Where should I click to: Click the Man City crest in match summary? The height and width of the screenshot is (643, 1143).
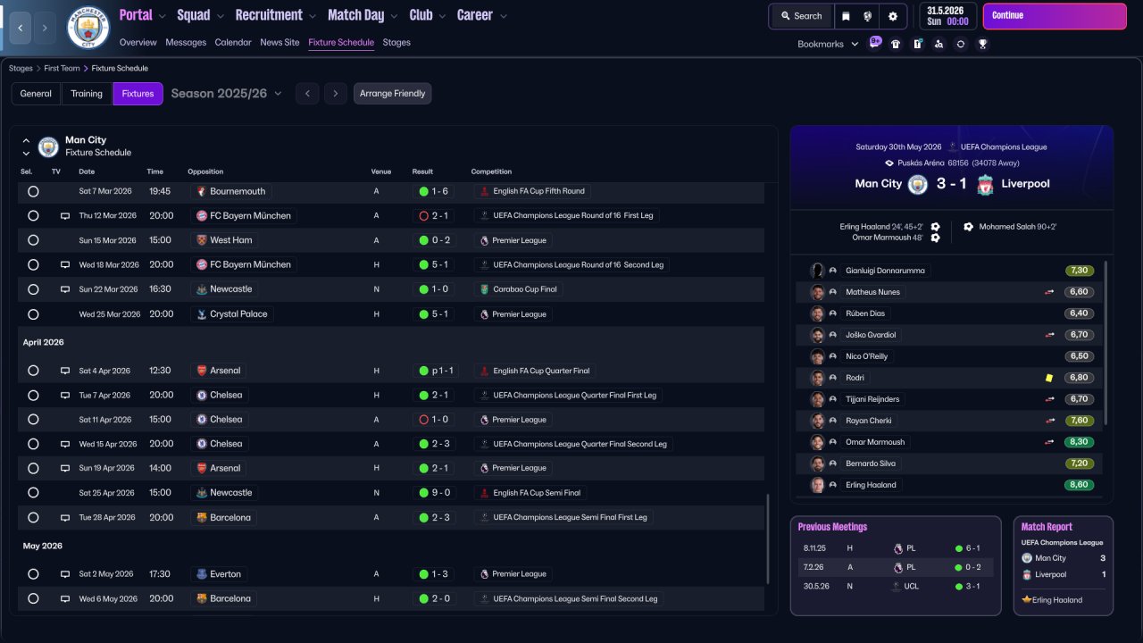pos(918,184)
